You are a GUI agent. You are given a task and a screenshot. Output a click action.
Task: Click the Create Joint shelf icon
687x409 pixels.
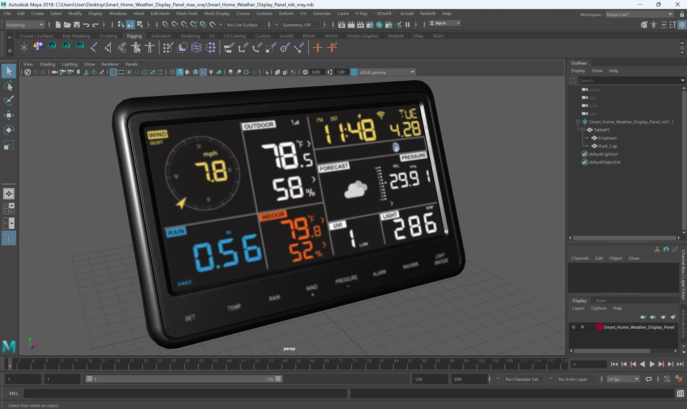tap(94, 47)
